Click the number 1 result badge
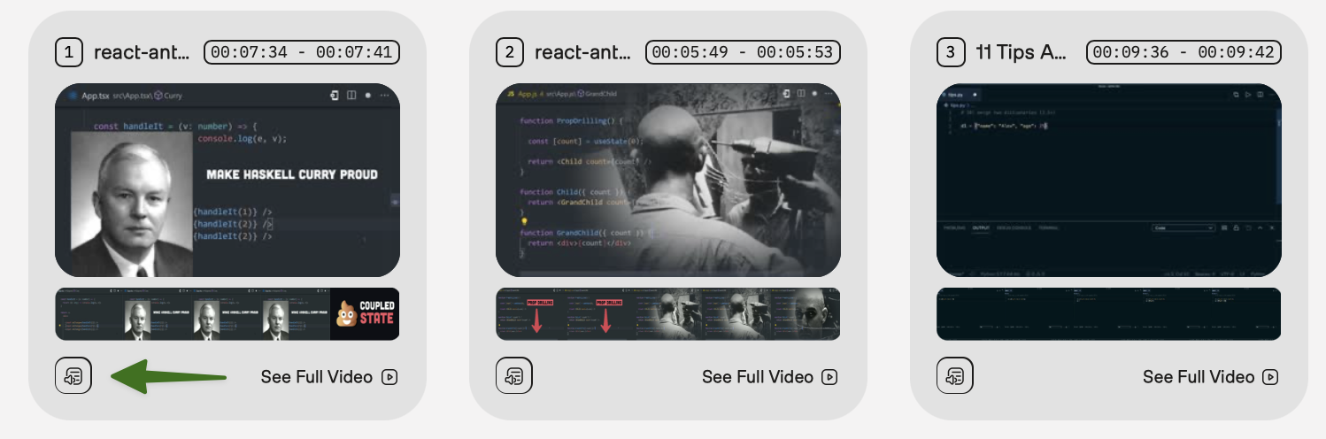The image size is (1326, 439). coord(69,52)
